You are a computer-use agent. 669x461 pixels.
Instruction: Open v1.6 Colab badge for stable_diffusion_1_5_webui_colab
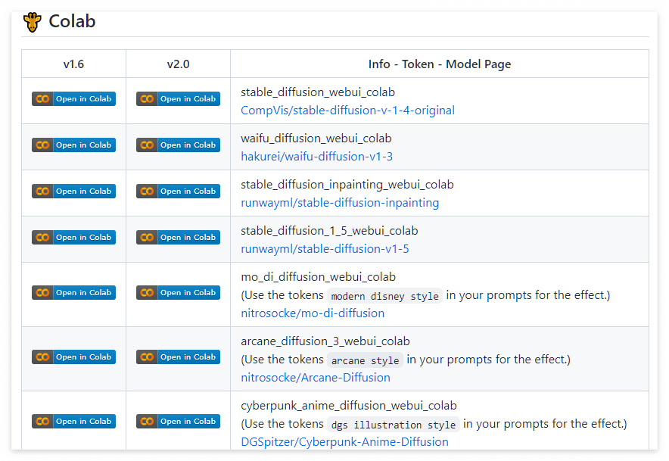[x=74, y=237]
